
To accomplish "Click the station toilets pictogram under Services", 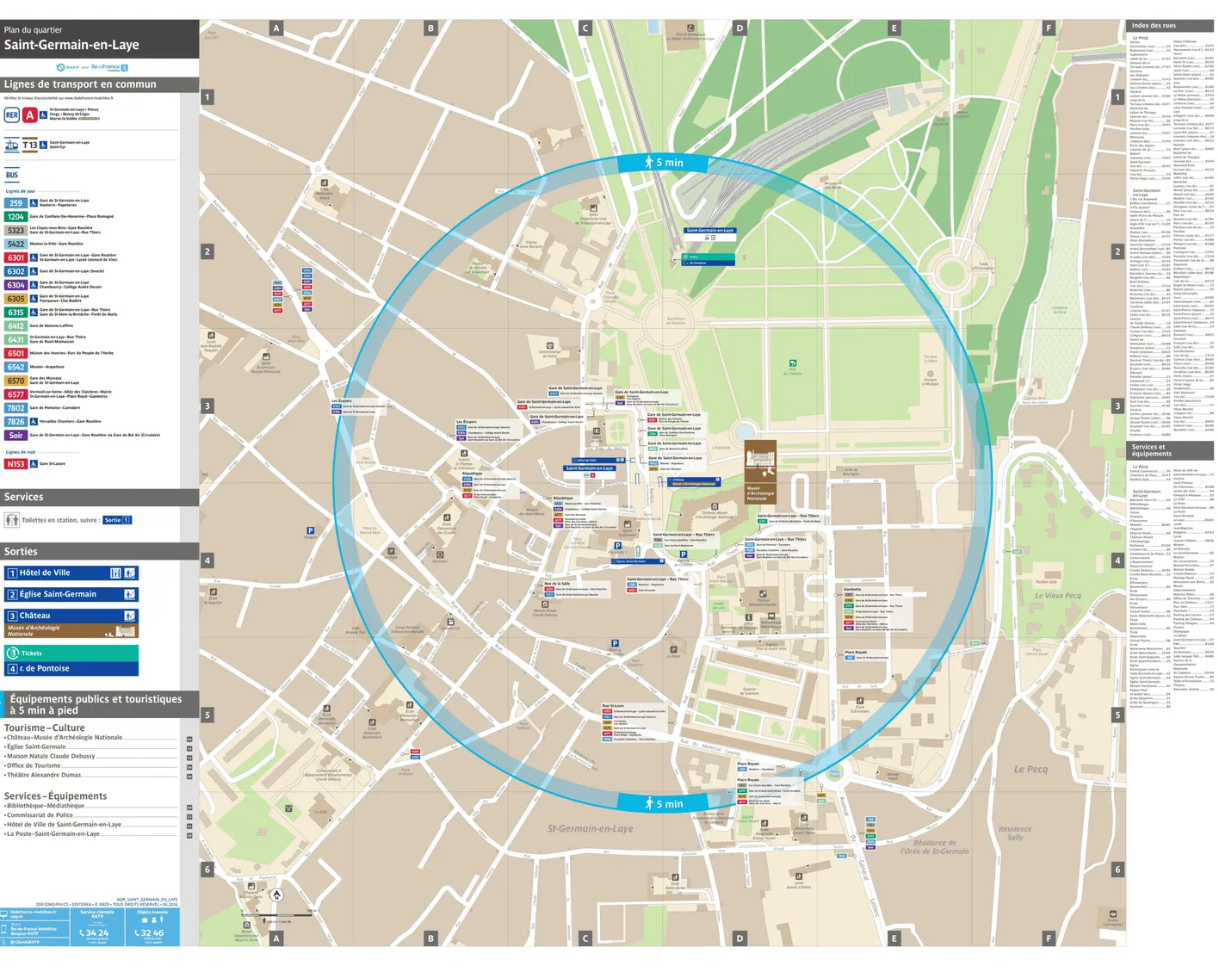I will pyautogui.click(x=12, y=520).
